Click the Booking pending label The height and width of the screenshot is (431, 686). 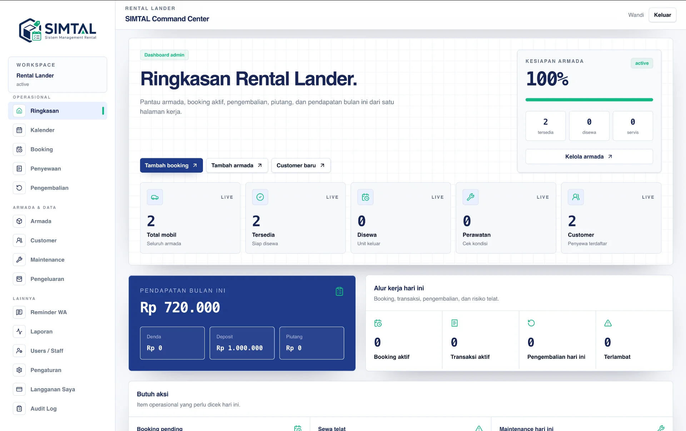tap(160, 428)
